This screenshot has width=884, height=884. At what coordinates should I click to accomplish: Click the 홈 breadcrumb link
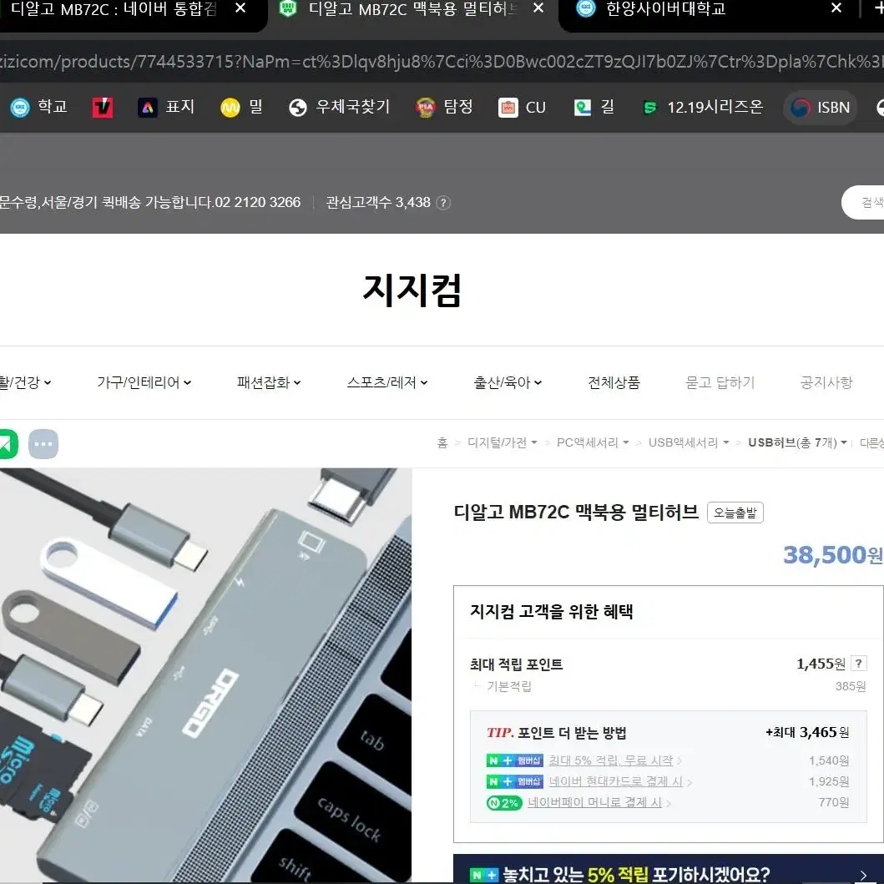442,442
